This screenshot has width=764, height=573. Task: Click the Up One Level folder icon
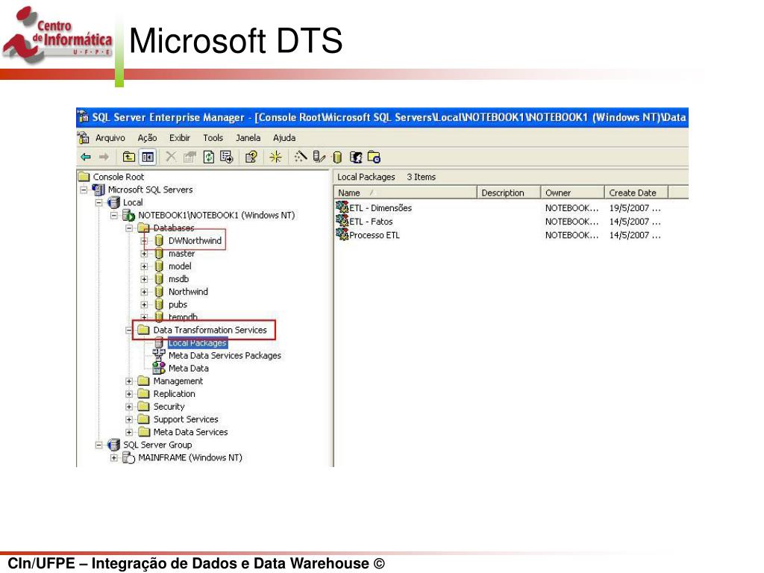[x=128, y=157]
